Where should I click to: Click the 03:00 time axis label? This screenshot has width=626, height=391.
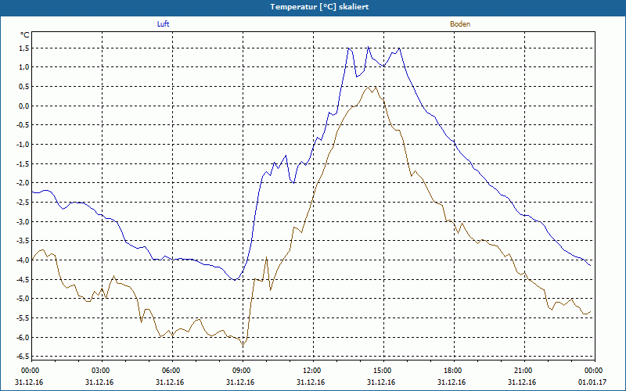tap(102, 371)
